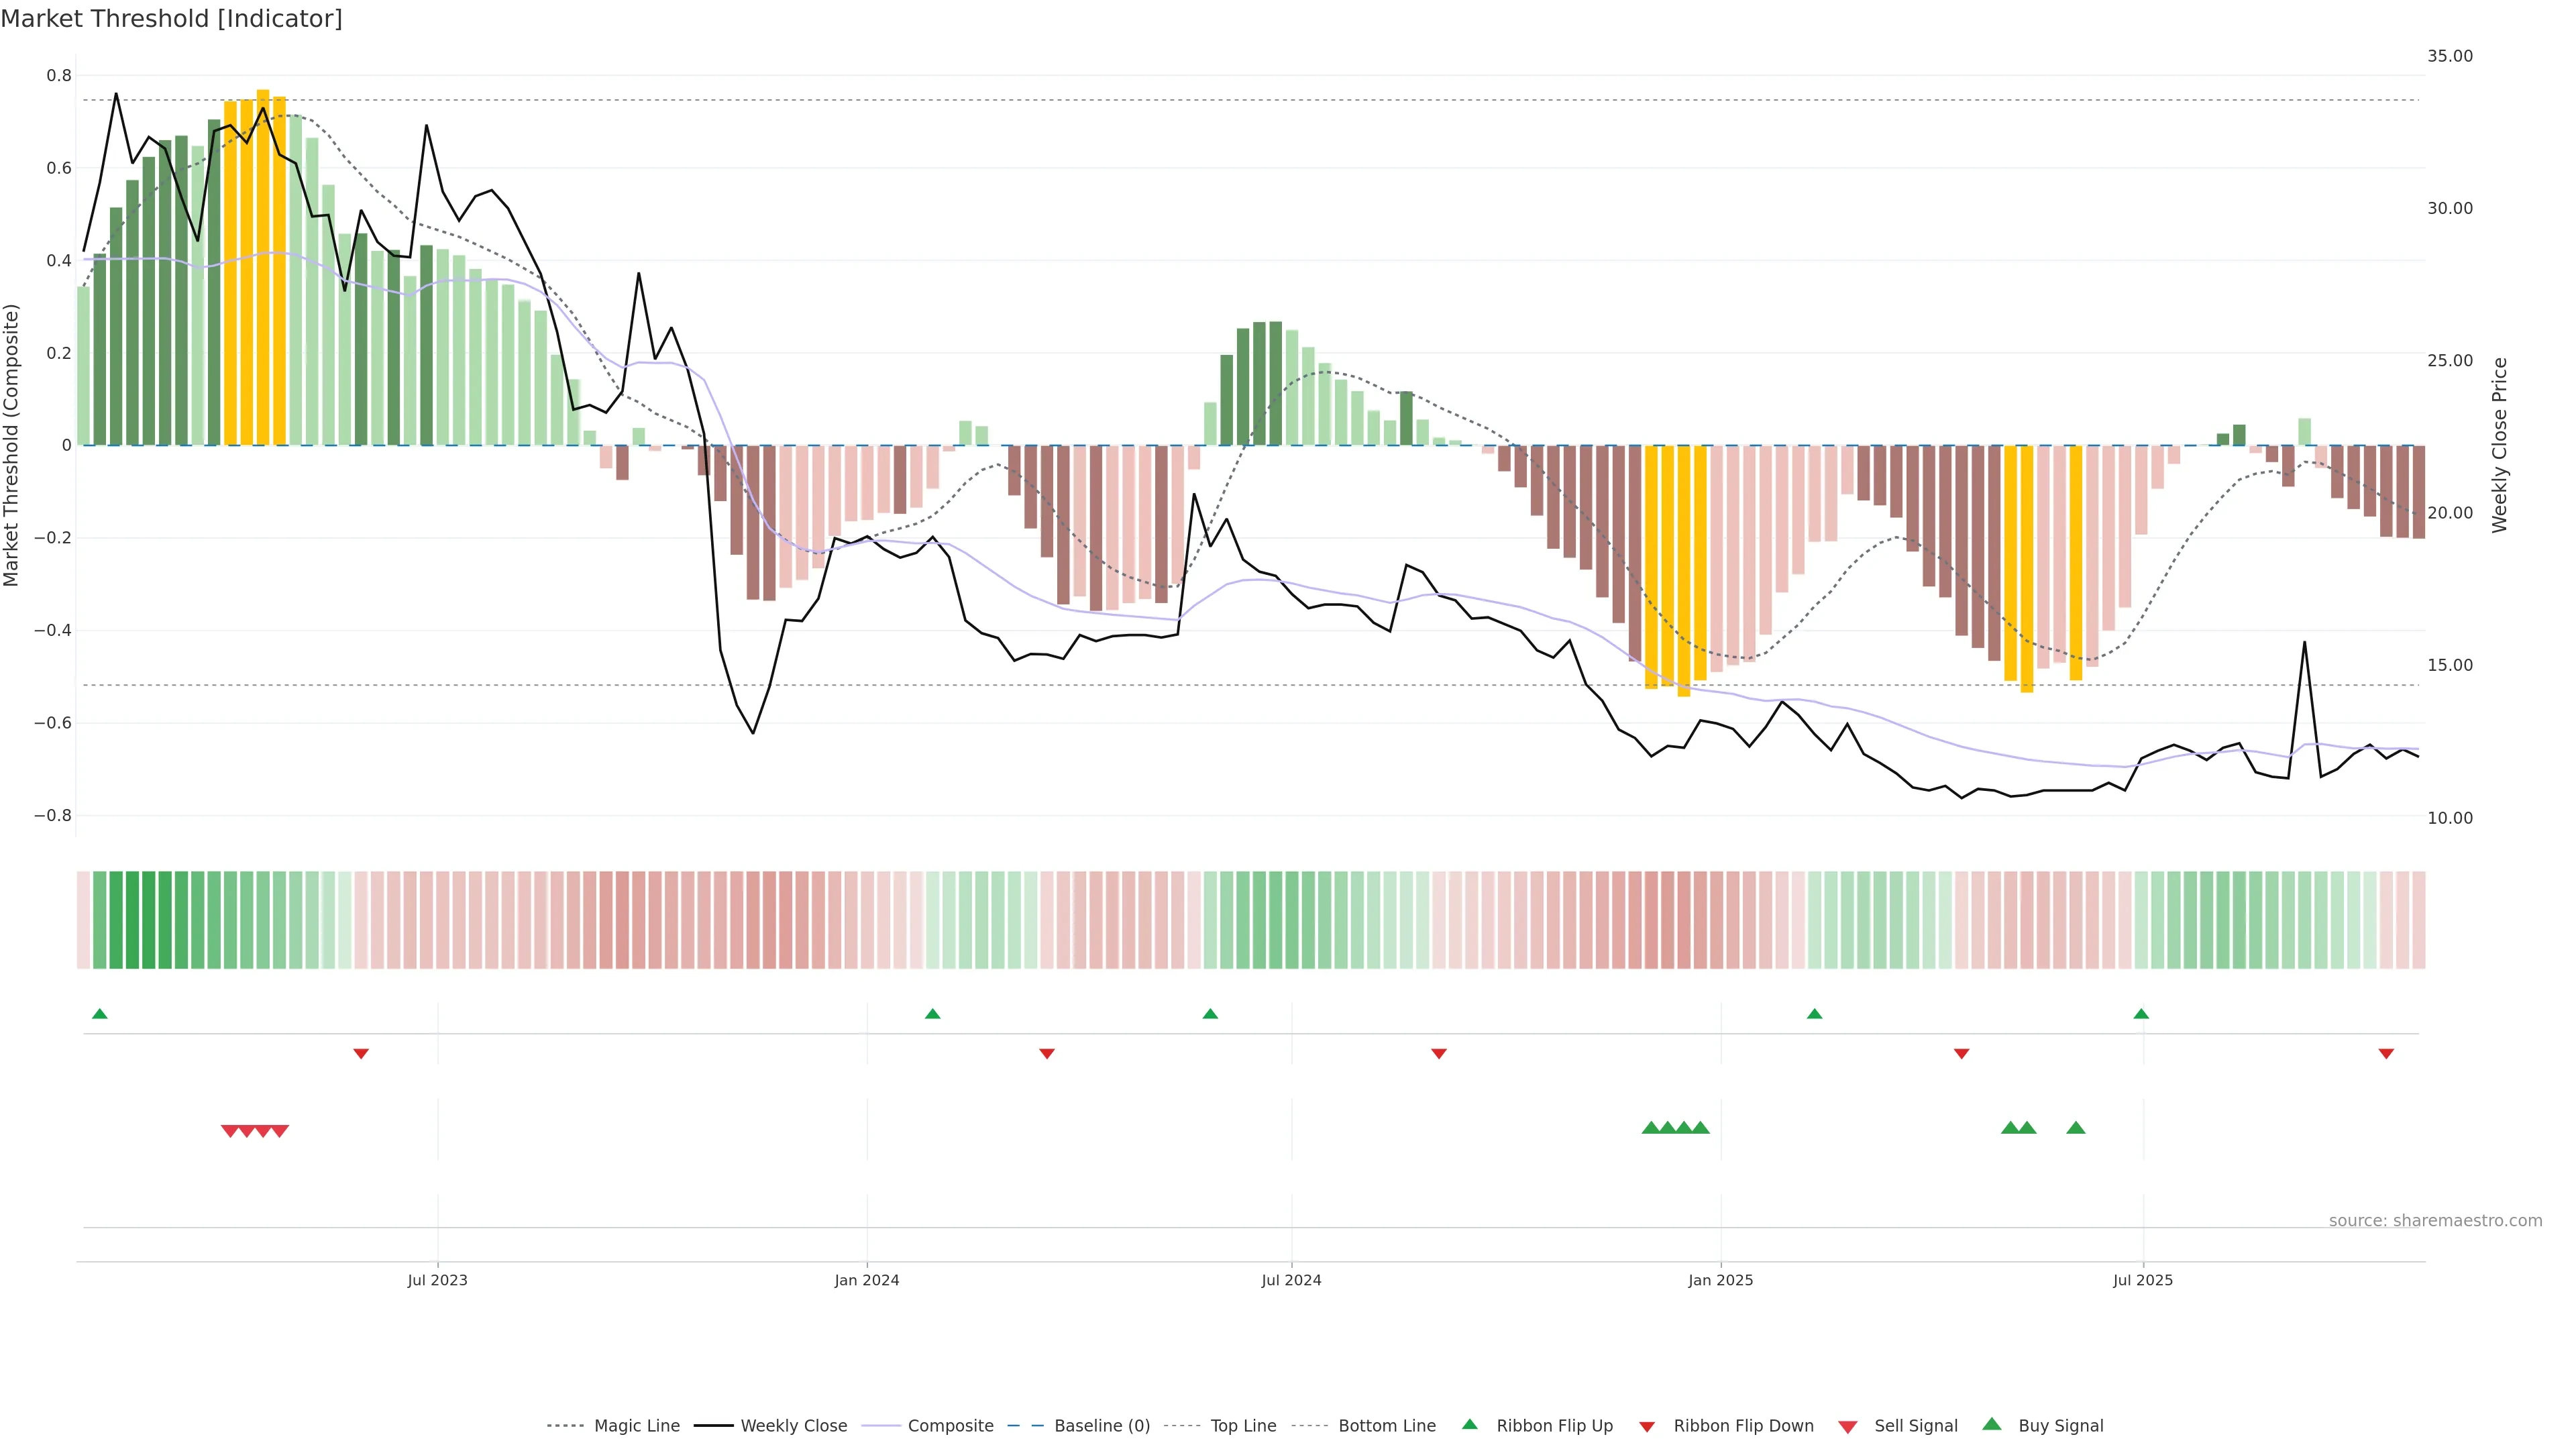The image size is (2576, 1449).
Task: Click the Ribbon Flip Down legend triangle icon
Action: tap(1647, 1426)
